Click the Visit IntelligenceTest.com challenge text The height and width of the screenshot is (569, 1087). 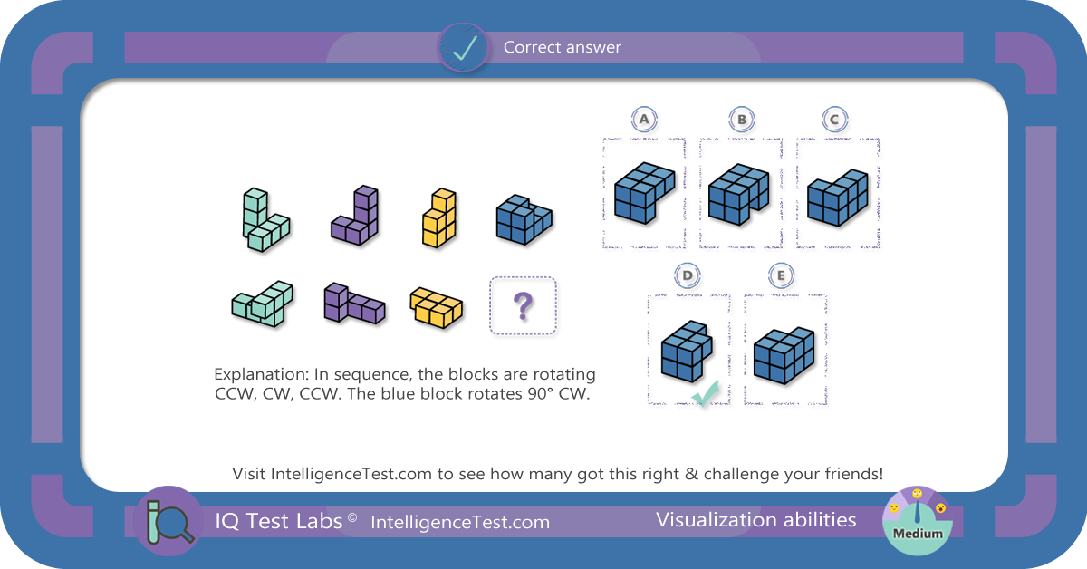tap(557, 474)
